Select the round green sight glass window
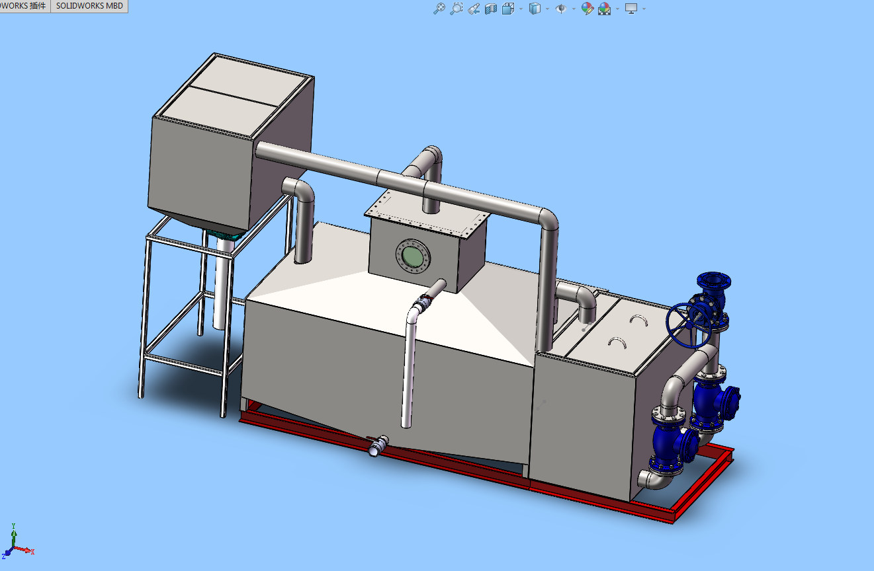 coord(412,256)
